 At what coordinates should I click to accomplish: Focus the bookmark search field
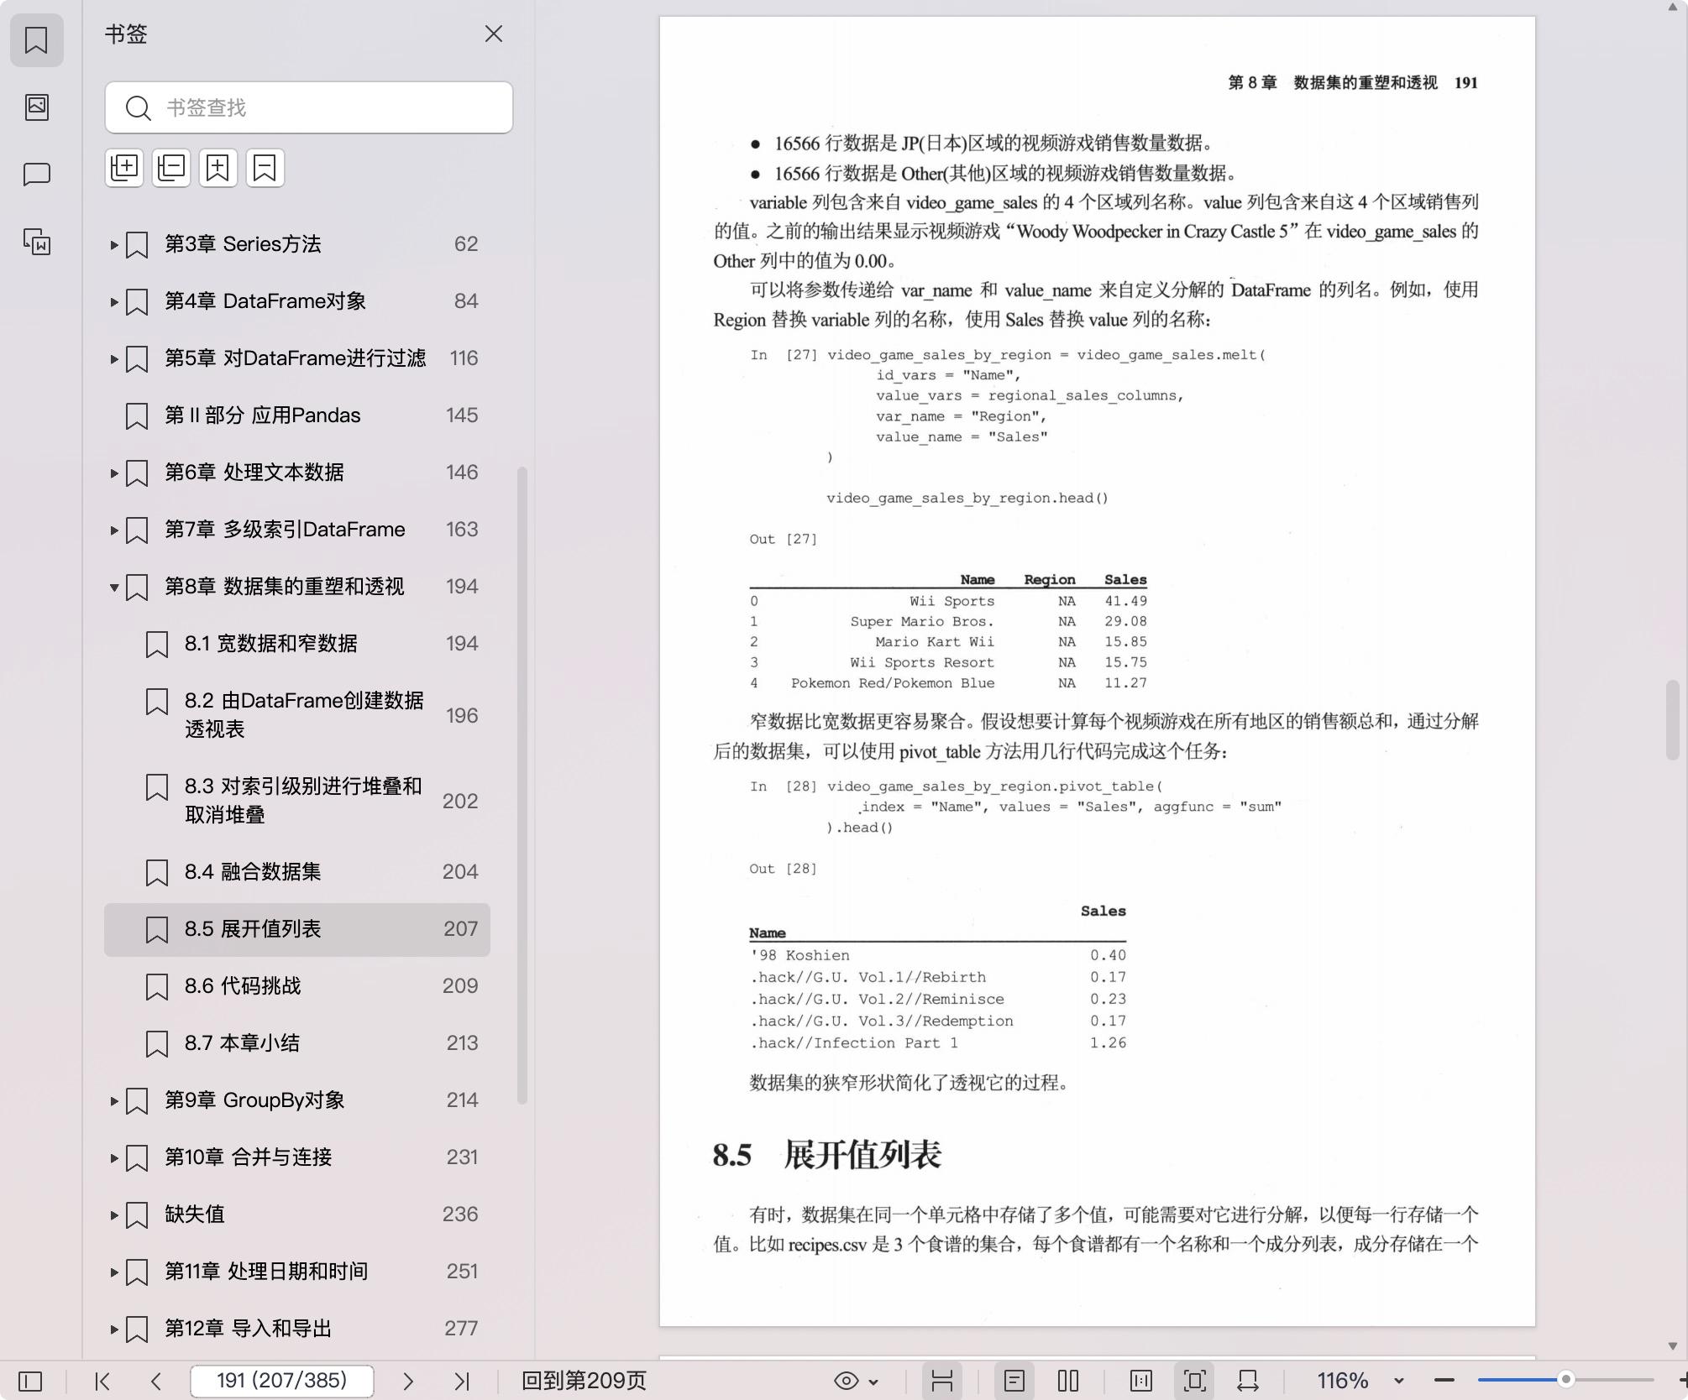[x=309, y=107]
